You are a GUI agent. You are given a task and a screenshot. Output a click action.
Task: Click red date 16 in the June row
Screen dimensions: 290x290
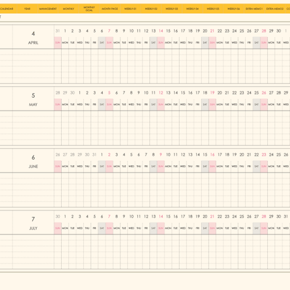coord(212,154)
